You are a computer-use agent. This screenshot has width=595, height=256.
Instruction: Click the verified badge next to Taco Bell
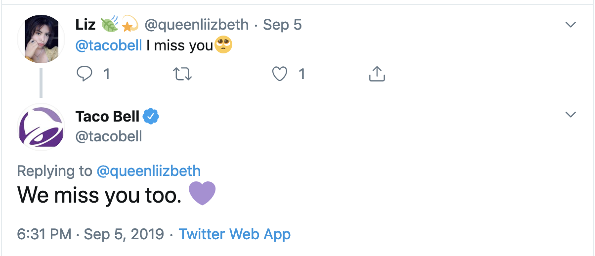[x=151, y=116]
